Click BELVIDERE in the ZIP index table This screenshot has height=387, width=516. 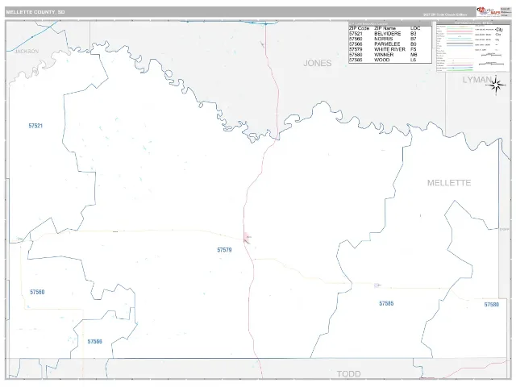(387, 34)
